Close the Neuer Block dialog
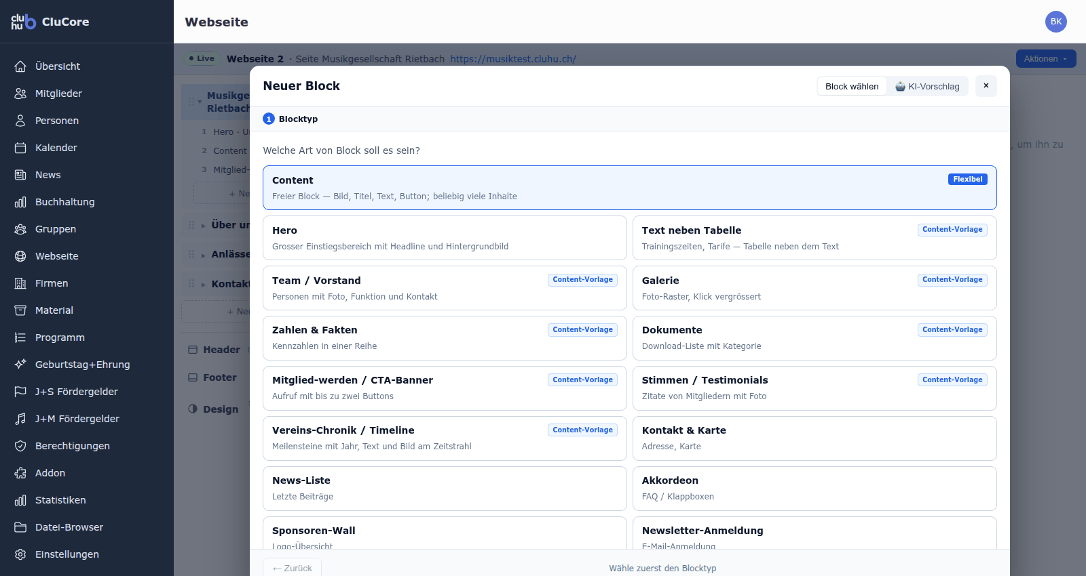Viewport: 1086px width, 576px height. pyautogui.click(x=986, y=86)
